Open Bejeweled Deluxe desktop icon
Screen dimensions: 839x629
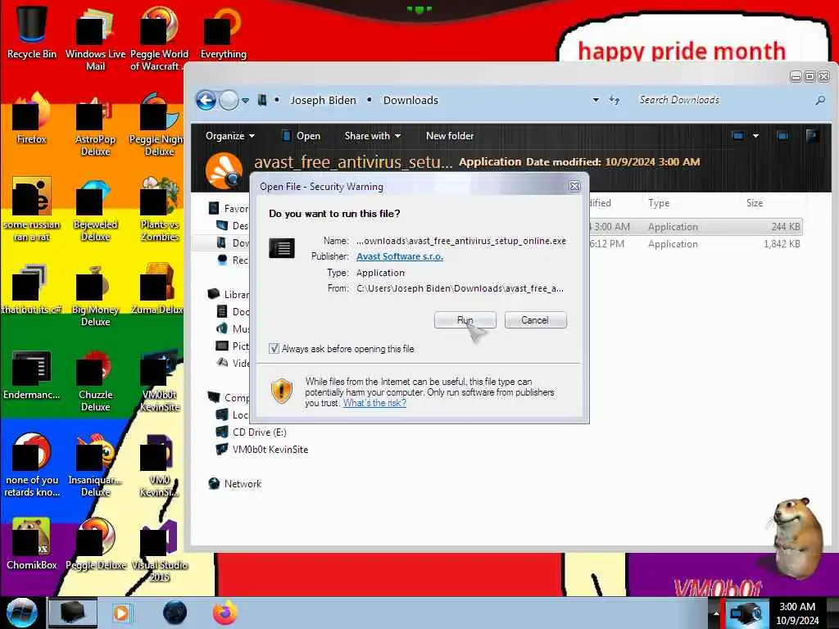95,210
